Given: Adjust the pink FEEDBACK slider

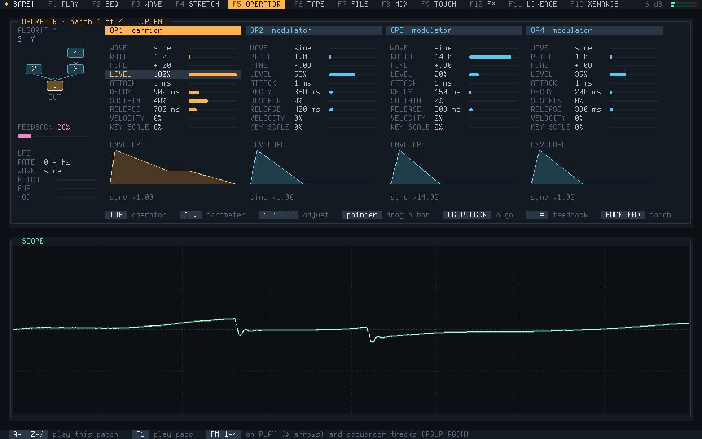Looking at the screenshot, I should tap(53, 136).
